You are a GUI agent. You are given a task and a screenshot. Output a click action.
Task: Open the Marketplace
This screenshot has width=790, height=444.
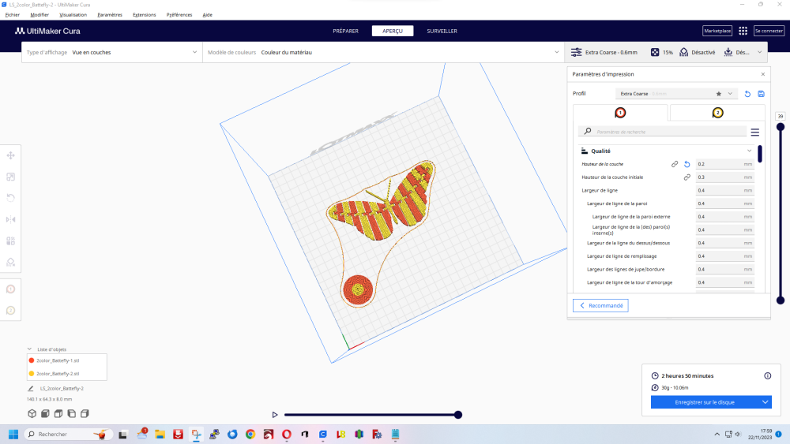pos(717,31)
